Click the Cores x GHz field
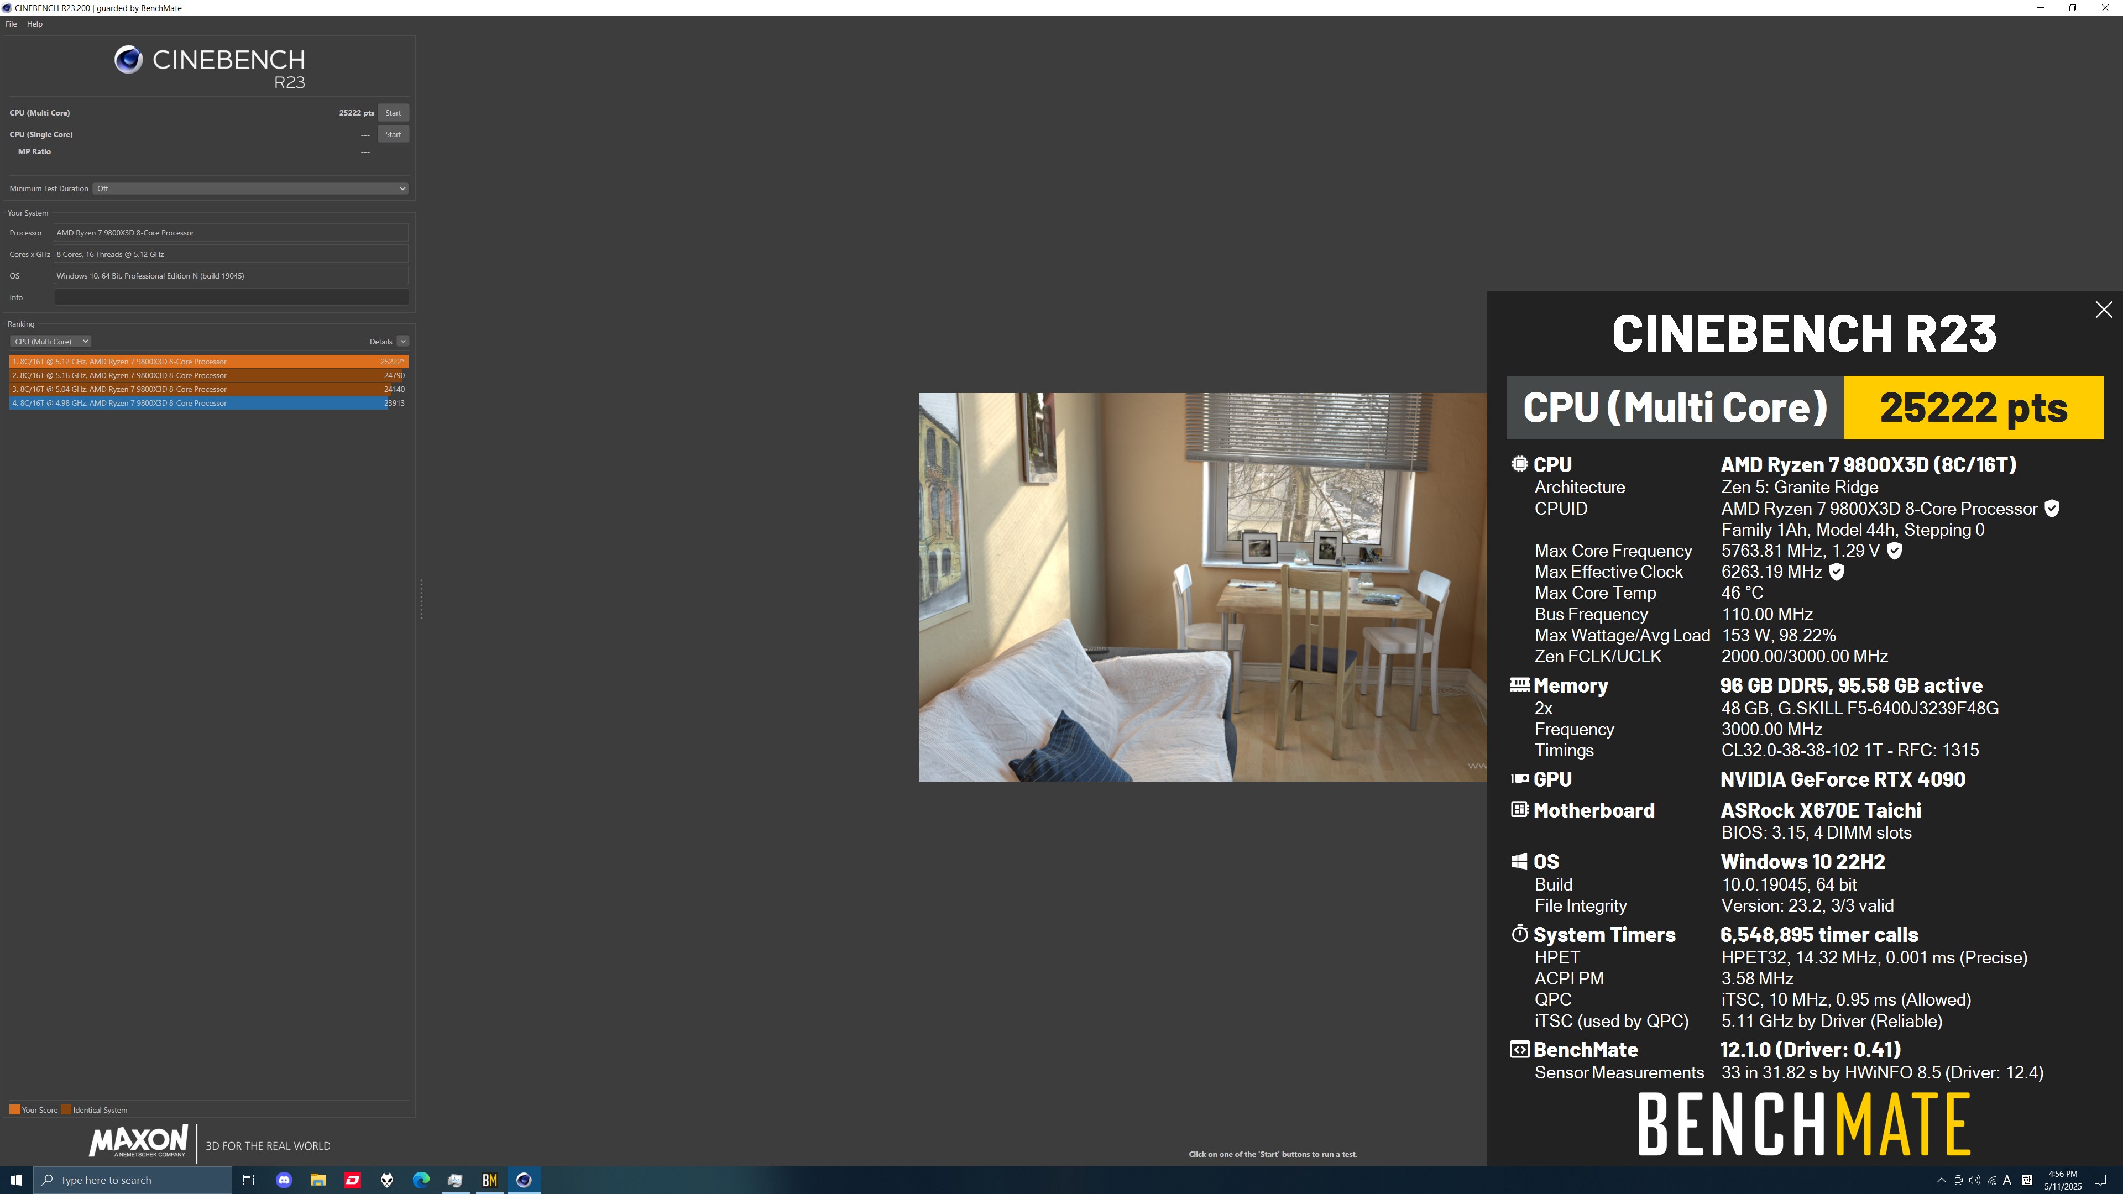The height and width of the screenshot is (1194, 2123). pyautogui.click(x=232, y=255)
